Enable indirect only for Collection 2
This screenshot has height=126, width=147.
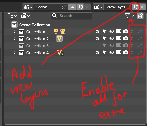tap(140, 38)
